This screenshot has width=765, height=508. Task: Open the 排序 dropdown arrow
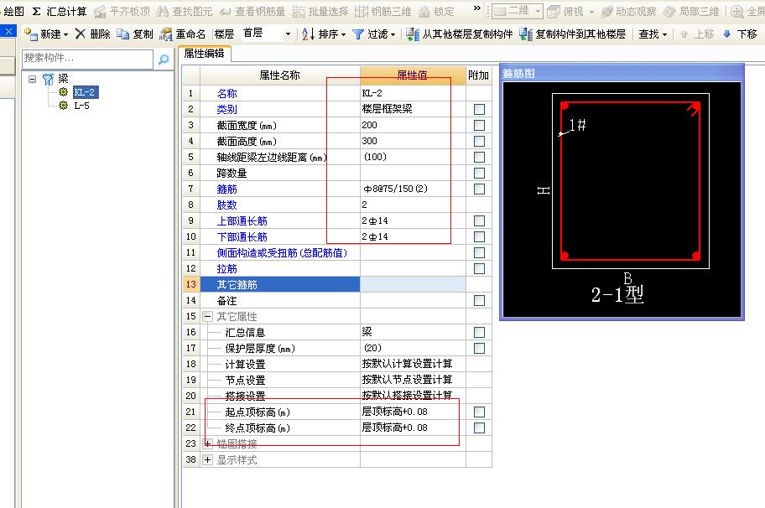coord(343,34)
